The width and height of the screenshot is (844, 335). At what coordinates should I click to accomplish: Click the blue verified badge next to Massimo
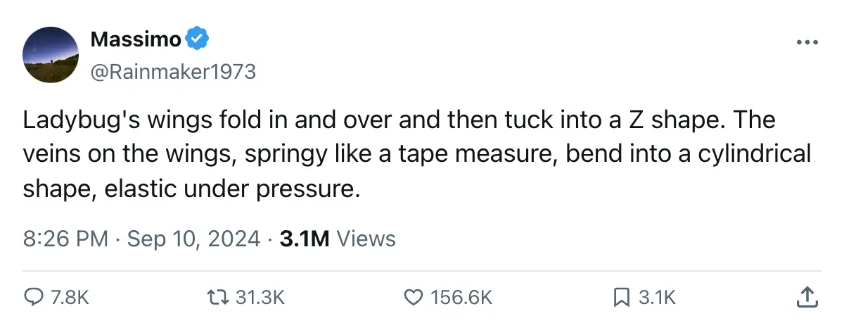click(x=196, y=40)
